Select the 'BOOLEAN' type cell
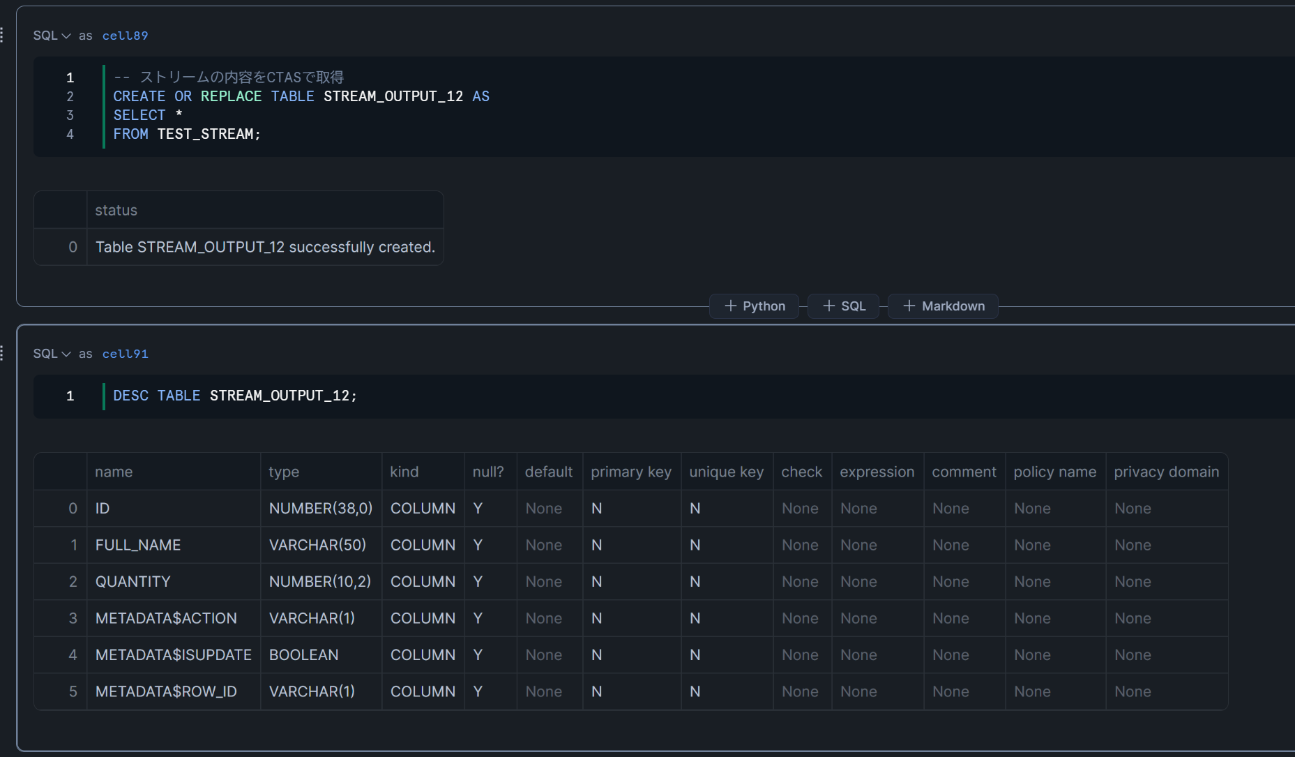Screen dimensions: 1295x757 321,655
